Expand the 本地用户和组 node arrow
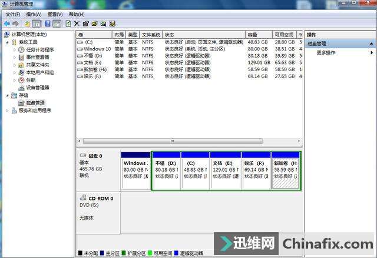 click(14, 73)
